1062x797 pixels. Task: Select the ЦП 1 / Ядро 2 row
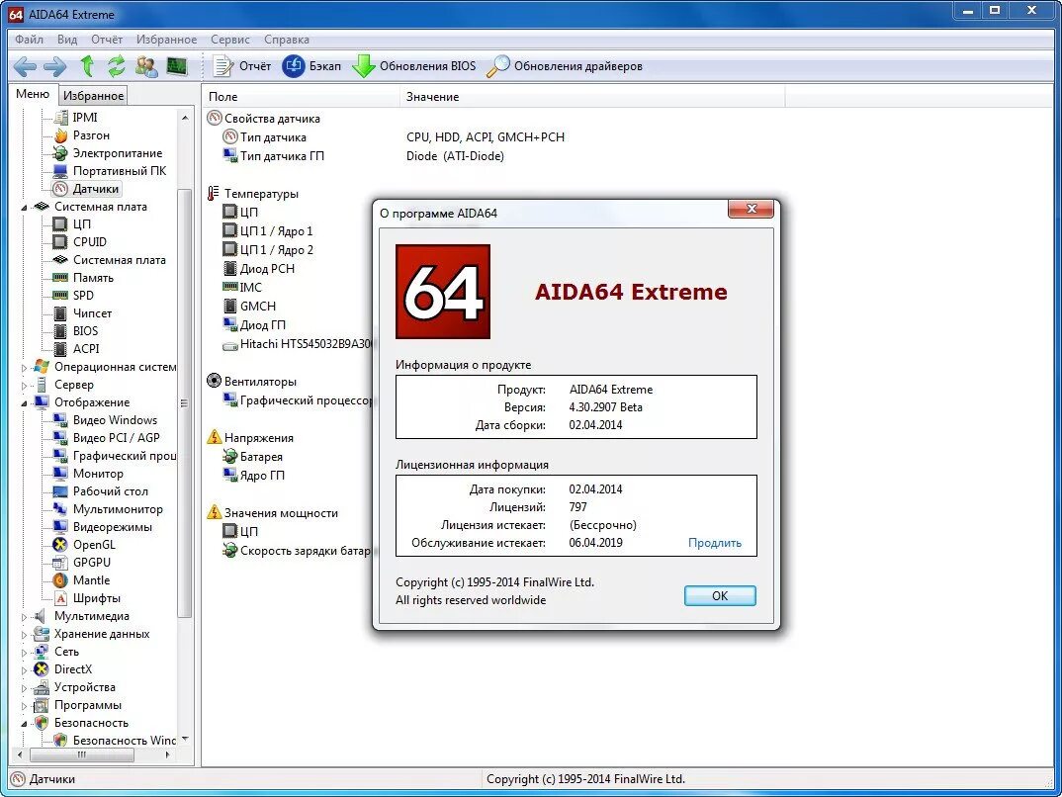point(268,250)
